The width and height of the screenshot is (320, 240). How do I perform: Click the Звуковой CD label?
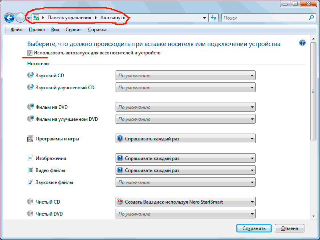(50, 76)
